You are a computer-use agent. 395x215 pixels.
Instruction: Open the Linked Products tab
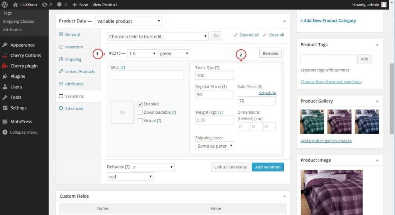tap(80, 72)
